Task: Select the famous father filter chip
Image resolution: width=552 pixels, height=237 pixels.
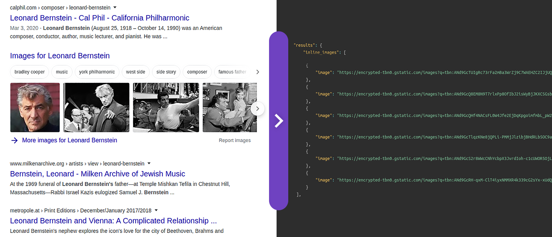Action: 231,72
